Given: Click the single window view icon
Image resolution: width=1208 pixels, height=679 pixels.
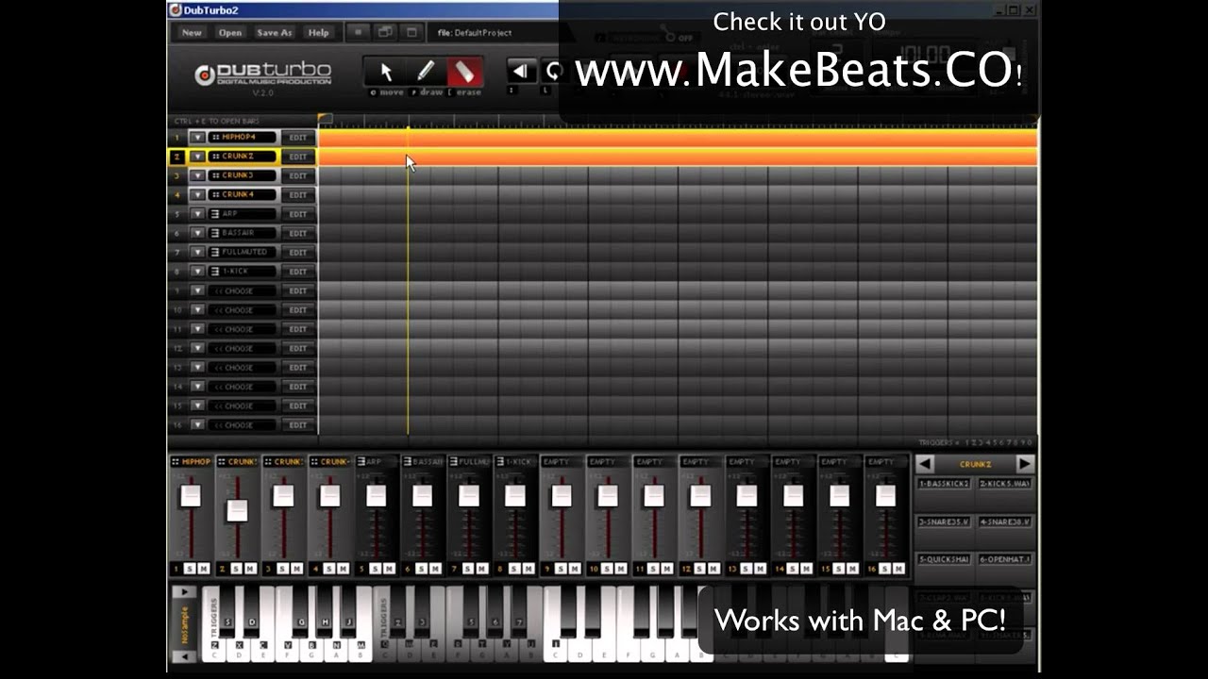Looking at the screenshot, I should pos(411,32).
